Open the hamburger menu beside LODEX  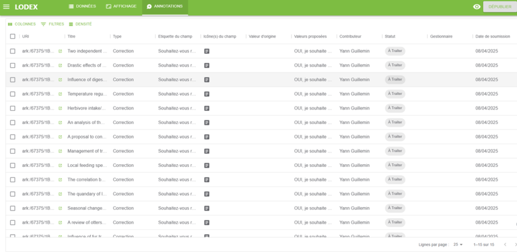tap(6, 7)
